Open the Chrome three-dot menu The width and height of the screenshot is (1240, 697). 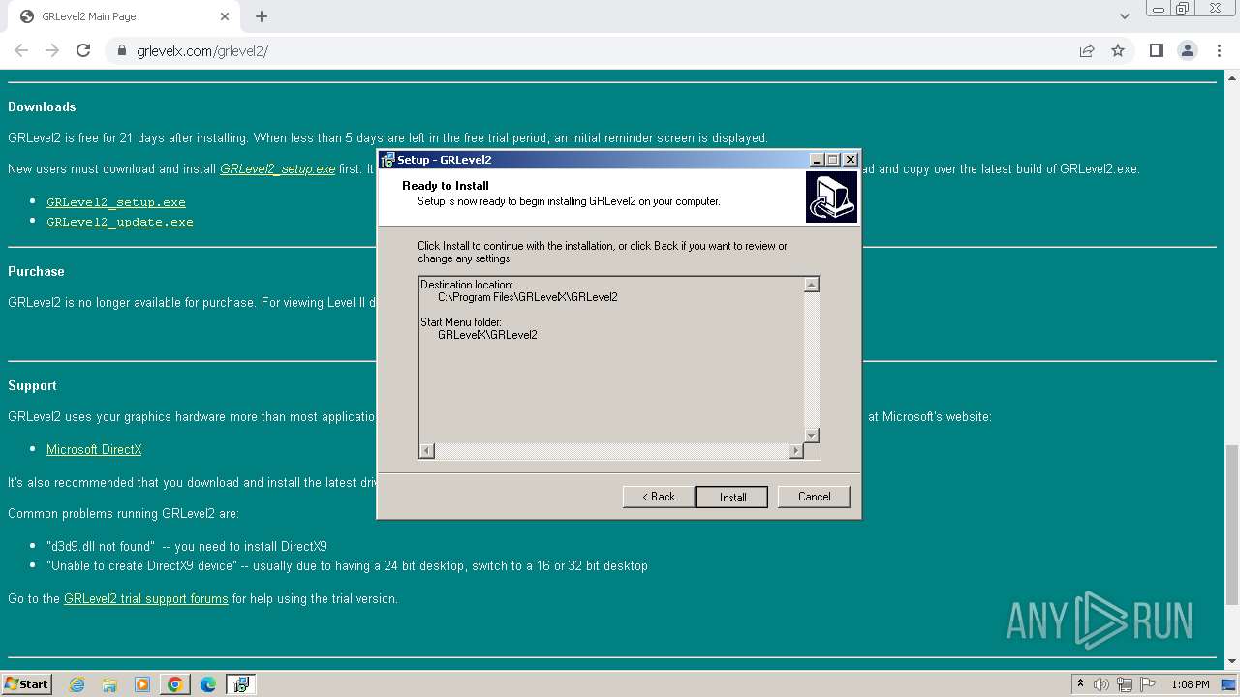pos(1218,50)
